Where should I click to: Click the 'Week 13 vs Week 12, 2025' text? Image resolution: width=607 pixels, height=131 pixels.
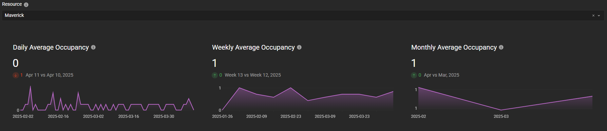pyautogui.click(x=253, y=75)
